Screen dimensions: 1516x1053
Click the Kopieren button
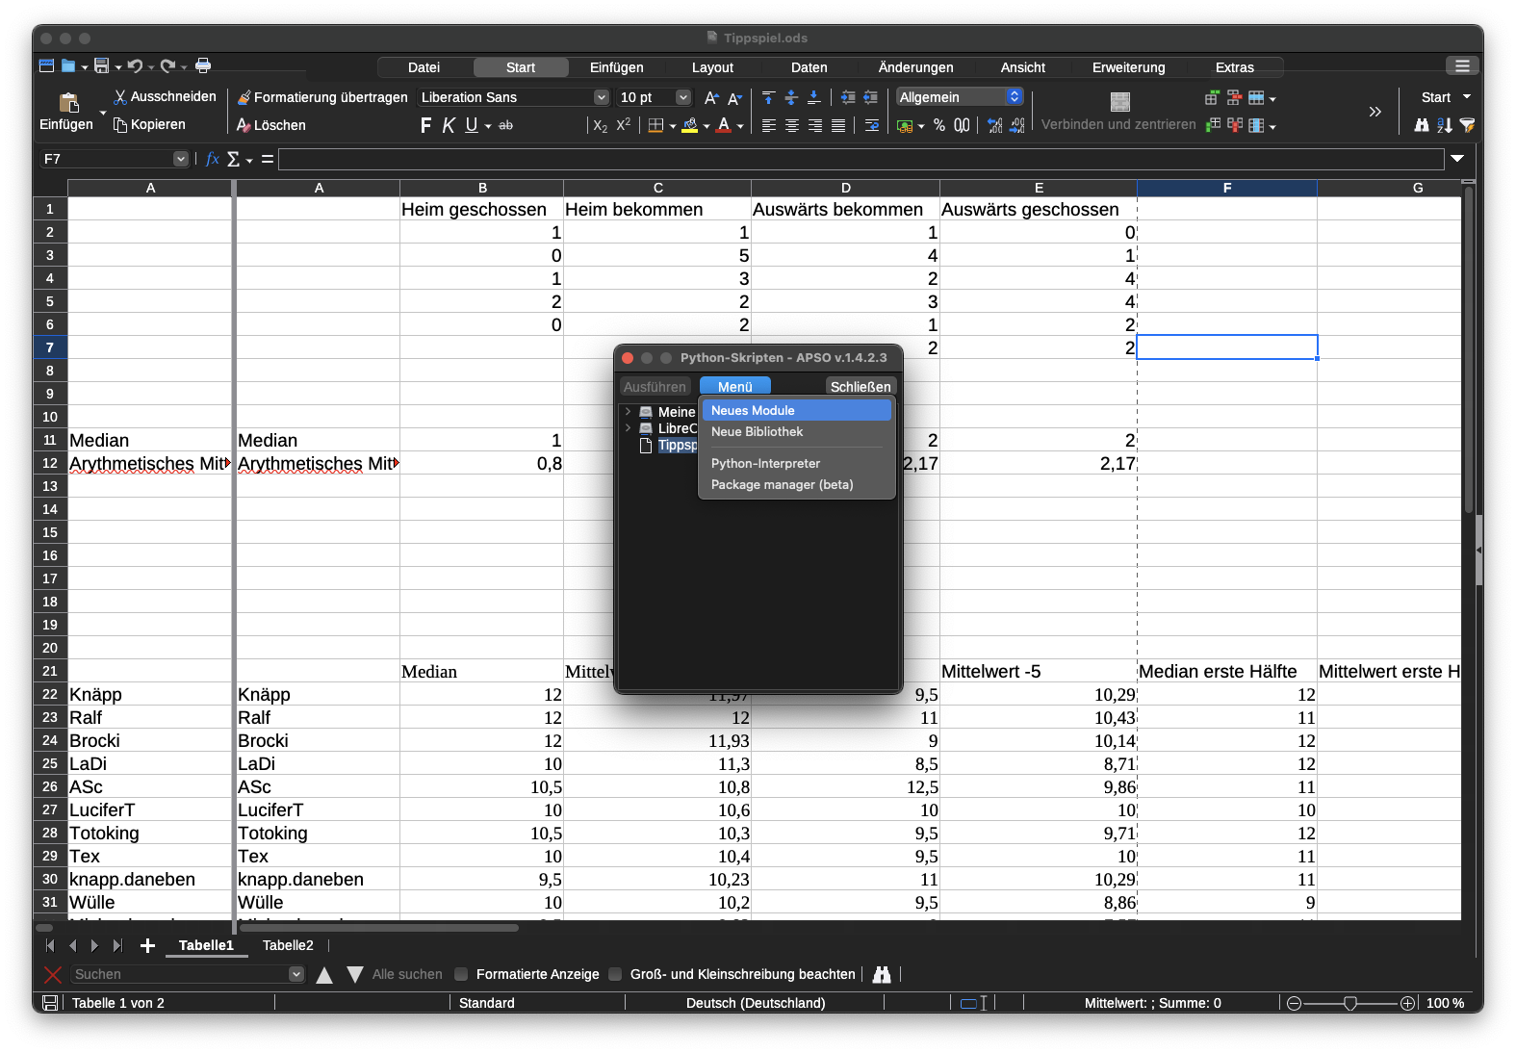point(149,125)
